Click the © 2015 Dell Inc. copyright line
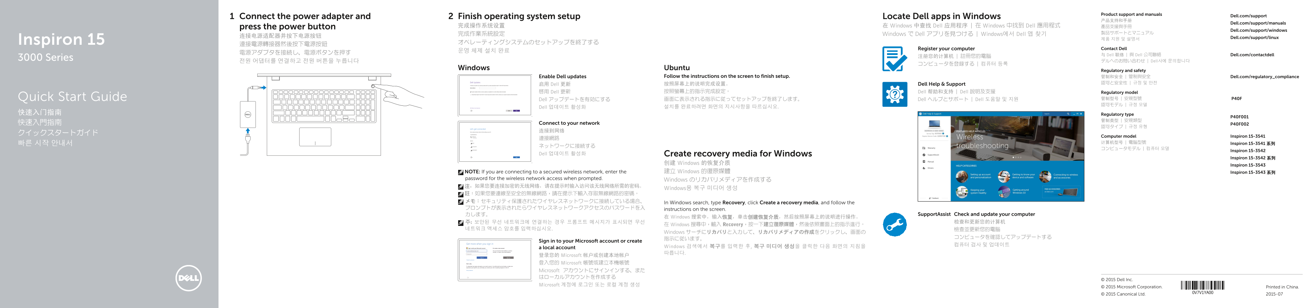Viewport: 1311px width, 308px height. pyautogui.click(x=1116, y=279)
